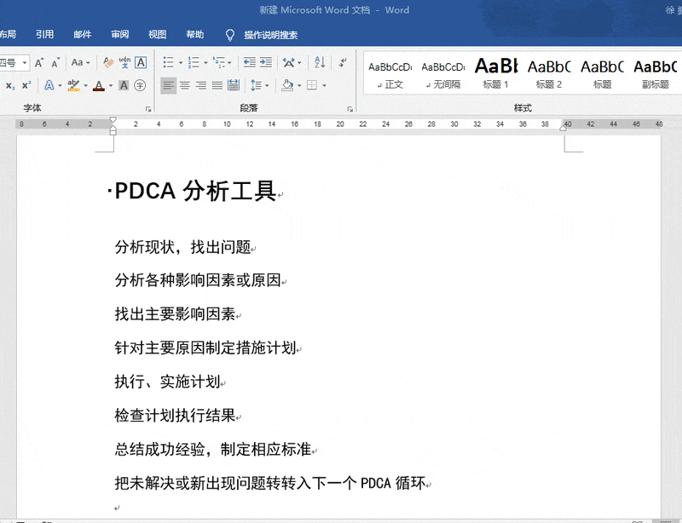Image resolution: width=682 pixels, height=523 pixels.
Task: Switch to the 视图 tab
Action: pos(157,35)
